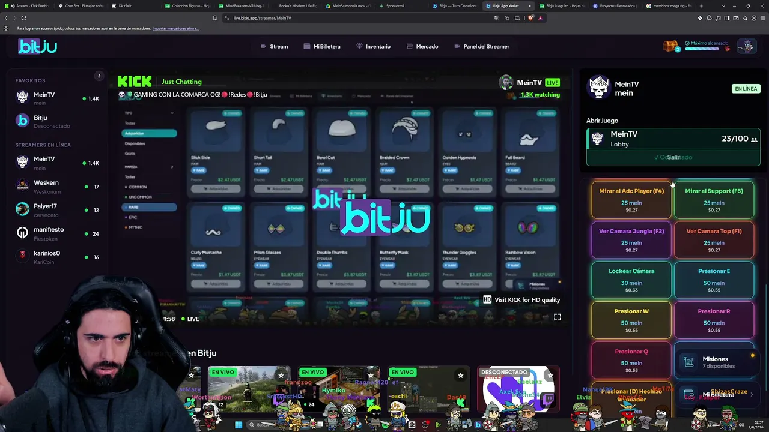This screenshot has height=432, width=769.
Task: Switch to matchbox mega rig browser tab
Action: coord(668,6)
